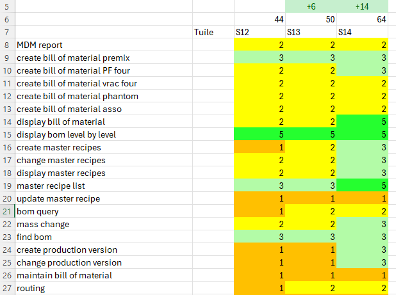Select the 'Tuile' header cell

tap(213, 32)
